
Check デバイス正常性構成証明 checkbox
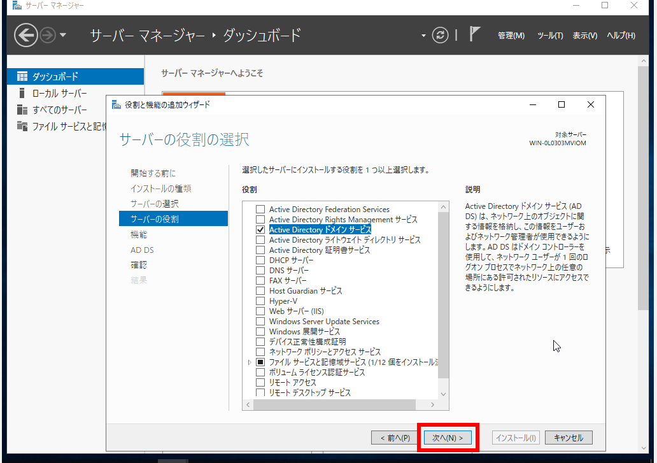[x=260, y=341]
